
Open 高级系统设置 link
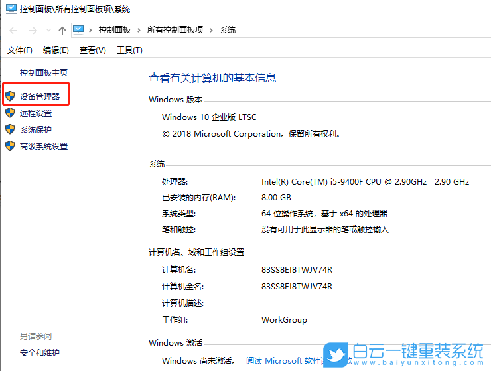[x=44, y=146]
